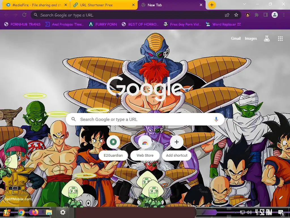Open the tab search chevron
This screenshot has width=290, height=218.
point(244,4)
